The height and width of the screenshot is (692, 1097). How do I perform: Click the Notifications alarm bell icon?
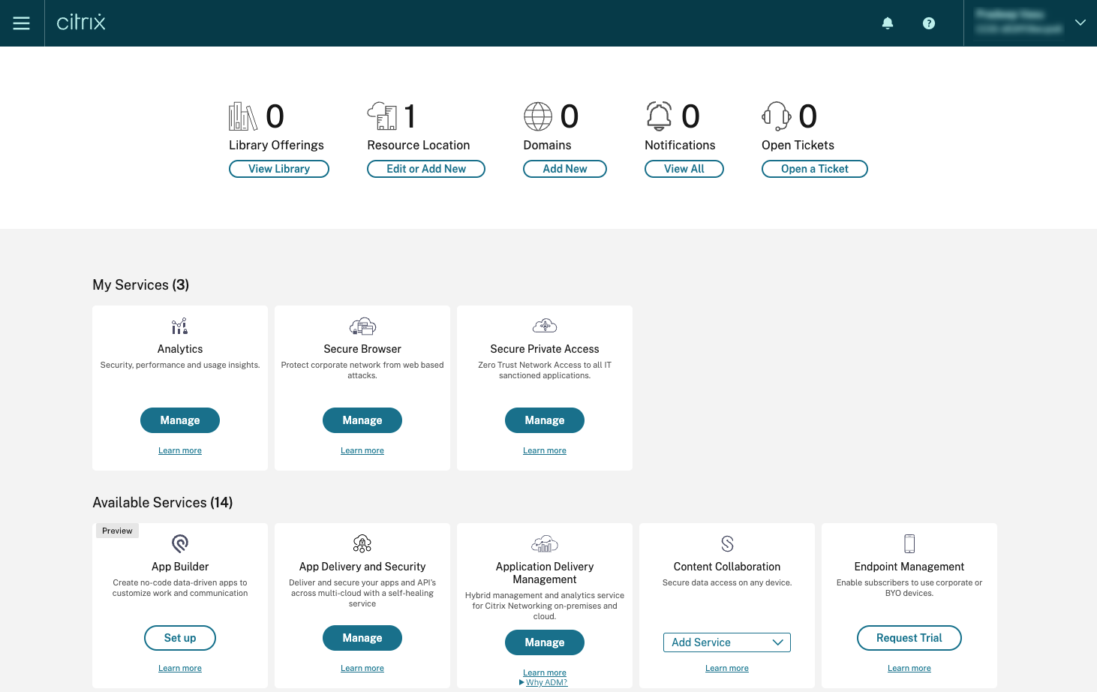pyautogui.click(x=660, y=116)
